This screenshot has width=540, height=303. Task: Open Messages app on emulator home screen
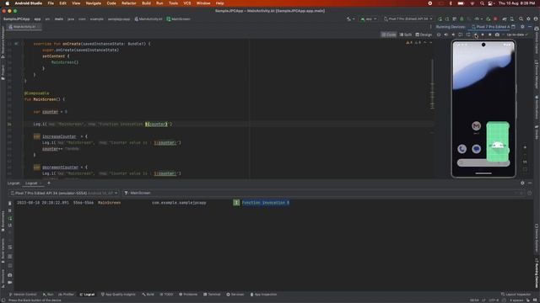476,149
